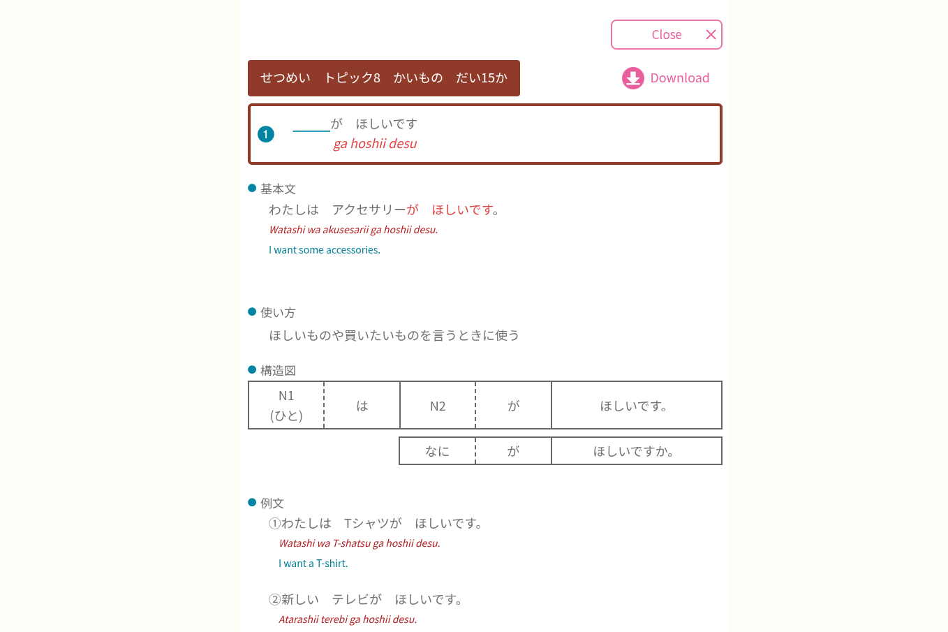Click the N1 (ひと) table cell
Screen dimensions: 948x632
coord(286,405)
